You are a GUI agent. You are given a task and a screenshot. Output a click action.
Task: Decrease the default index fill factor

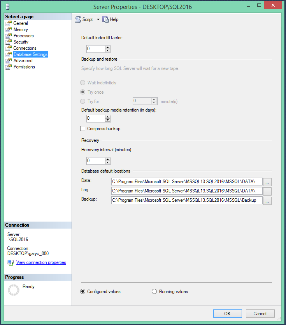coord(107,51)
